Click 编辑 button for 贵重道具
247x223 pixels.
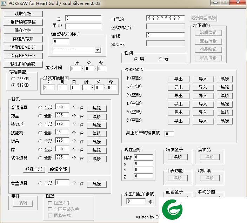pos(97,184)
